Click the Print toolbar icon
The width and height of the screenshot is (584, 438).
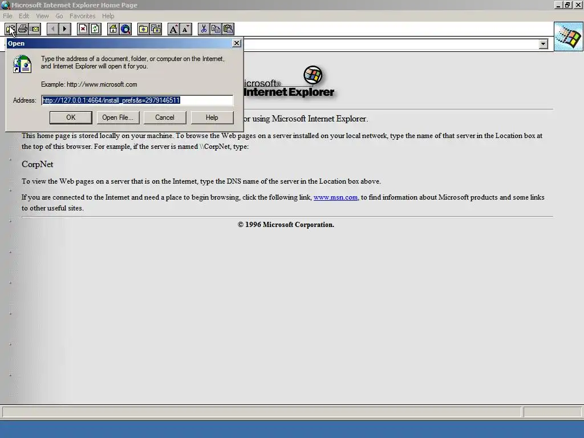[23, 29]
